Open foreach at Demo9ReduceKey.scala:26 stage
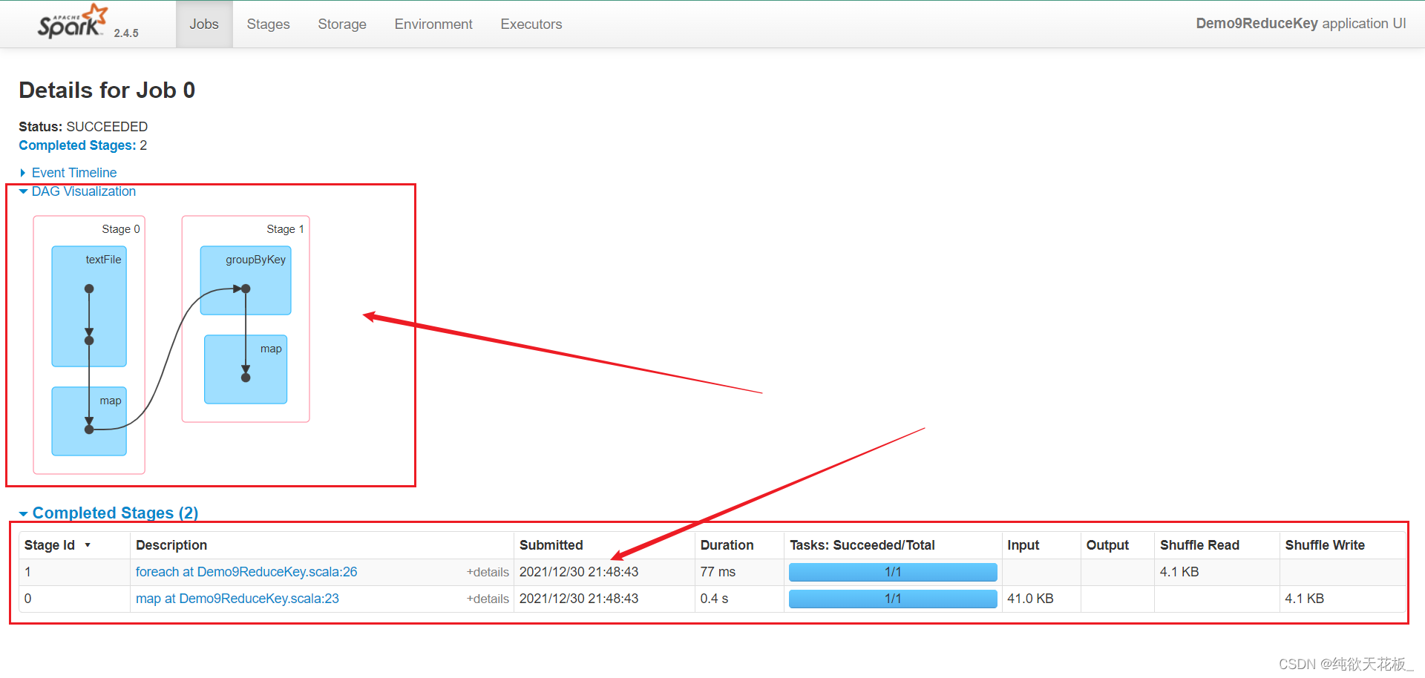 click(x=246, y=572)
